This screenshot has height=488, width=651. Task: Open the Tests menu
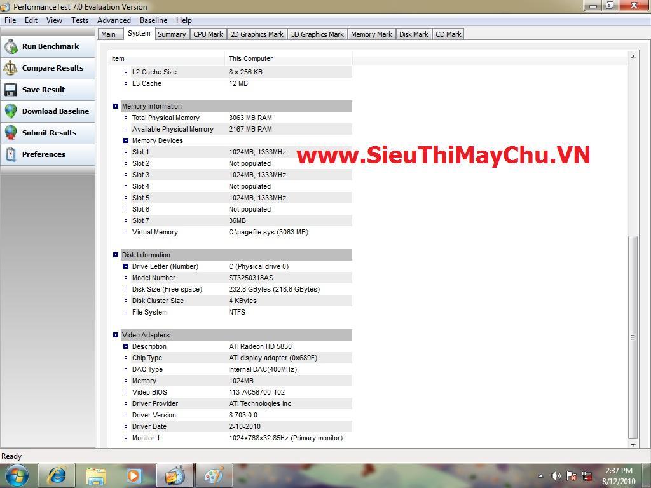coord(79,20)
